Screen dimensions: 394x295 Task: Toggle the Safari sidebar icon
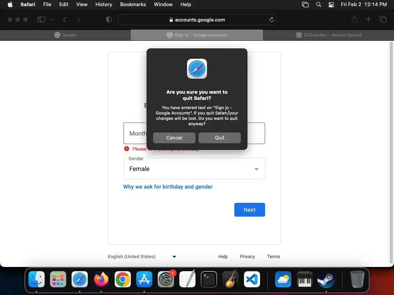pos(41,19)
